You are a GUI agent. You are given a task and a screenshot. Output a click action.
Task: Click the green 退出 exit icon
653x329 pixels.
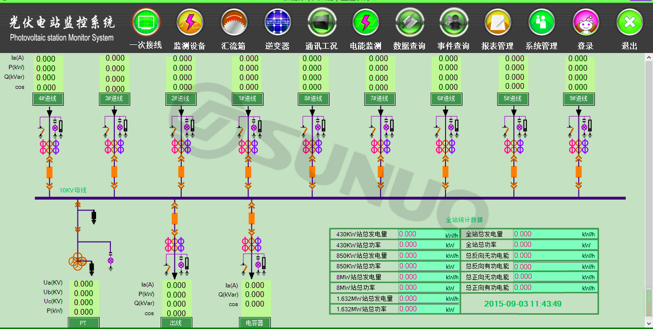[630, 22]
